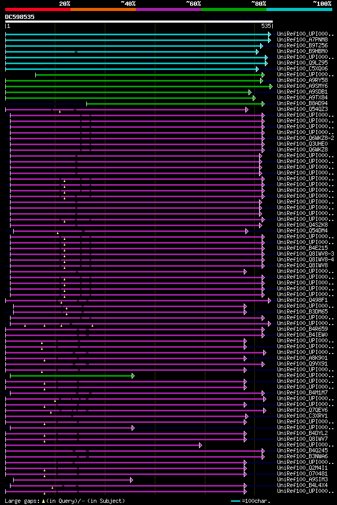Select the UniRef100_Q4S2K8 label
This screenshot has width=337, height=505.
(x=302, y=225)
